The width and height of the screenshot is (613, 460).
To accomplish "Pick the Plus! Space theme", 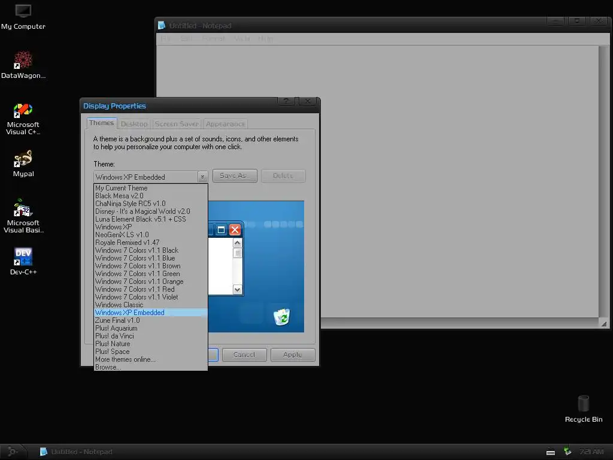I will pos(150,352).
